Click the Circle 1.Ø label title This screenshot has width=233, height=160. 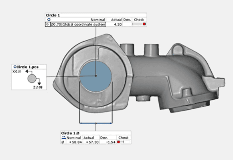[x=70, y=133]
